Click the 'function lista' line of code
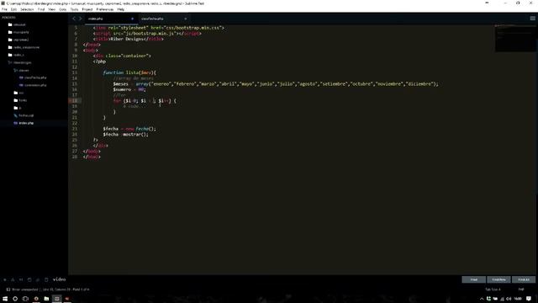 pyautogui.click(x=129, y=72)
